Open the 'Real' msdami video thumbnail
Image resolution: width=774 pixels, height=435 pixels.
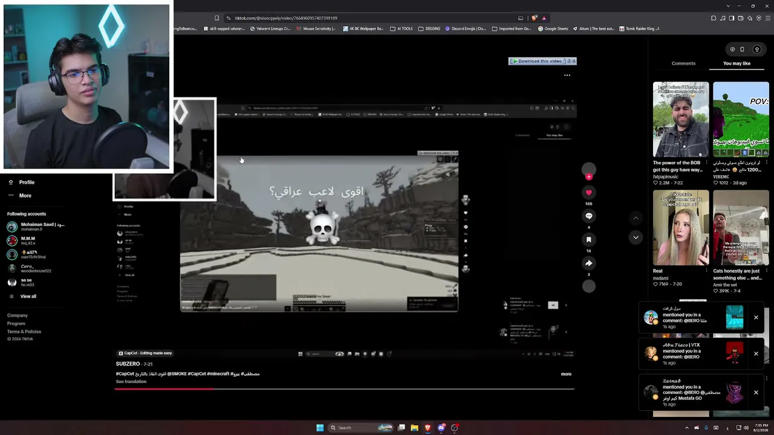(x=681, y=228)
